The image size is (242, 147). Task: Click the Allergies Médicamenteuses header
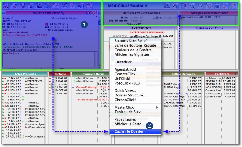pyautogui.click(x=210, y=13)
